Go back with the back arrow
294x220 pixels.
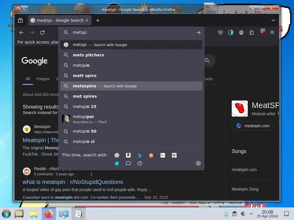22,33
